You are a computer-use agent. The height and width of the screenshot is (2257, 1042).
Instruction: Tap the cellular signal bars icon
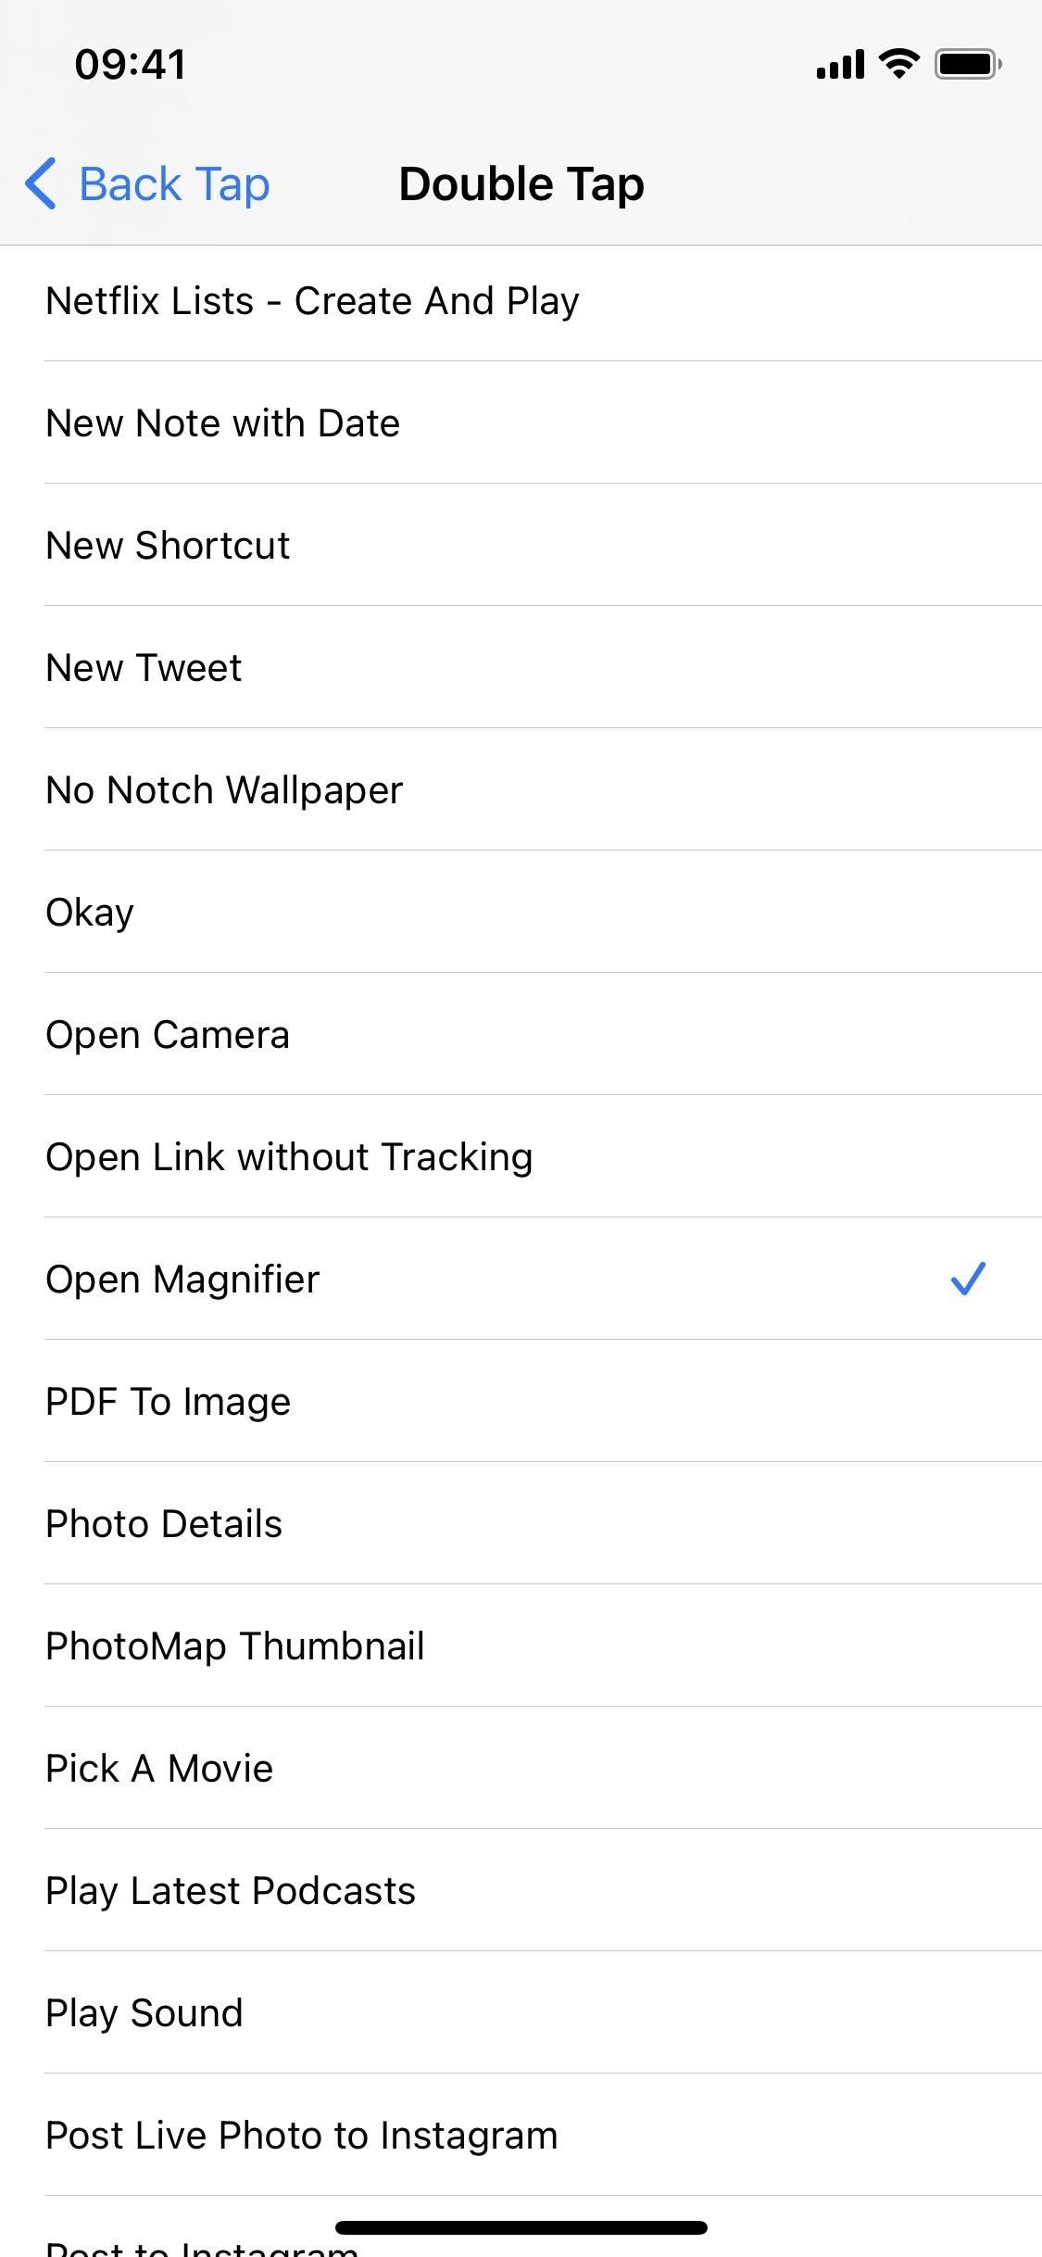tap(840, 65)
